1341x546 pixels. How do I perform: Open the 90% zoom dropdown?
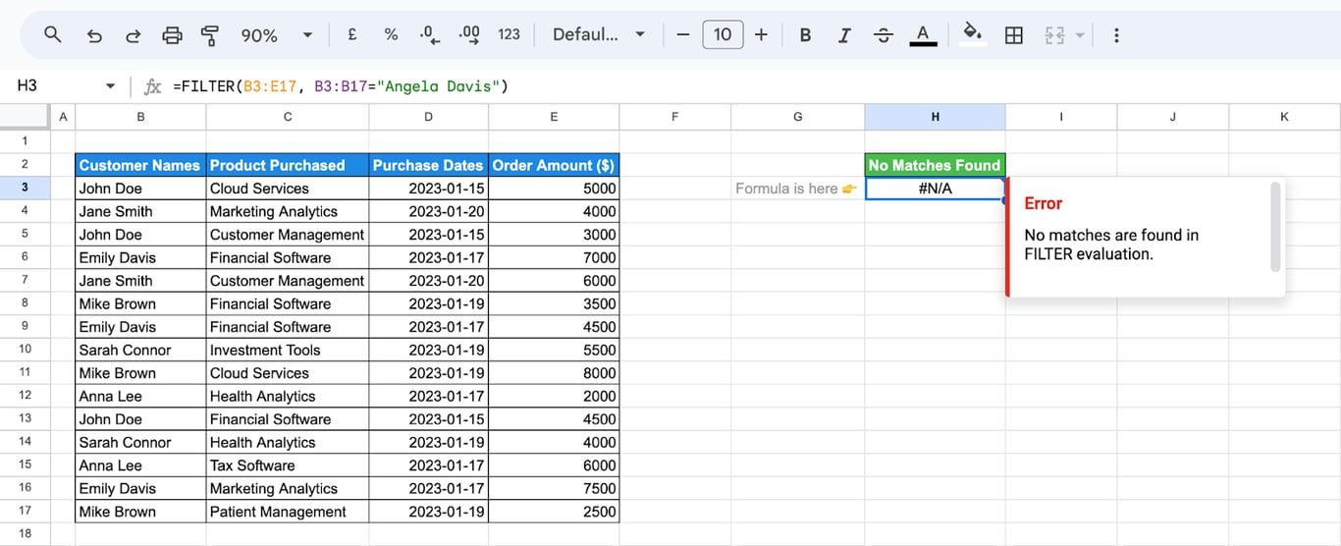pyautogui.click(x=276, y=34)
